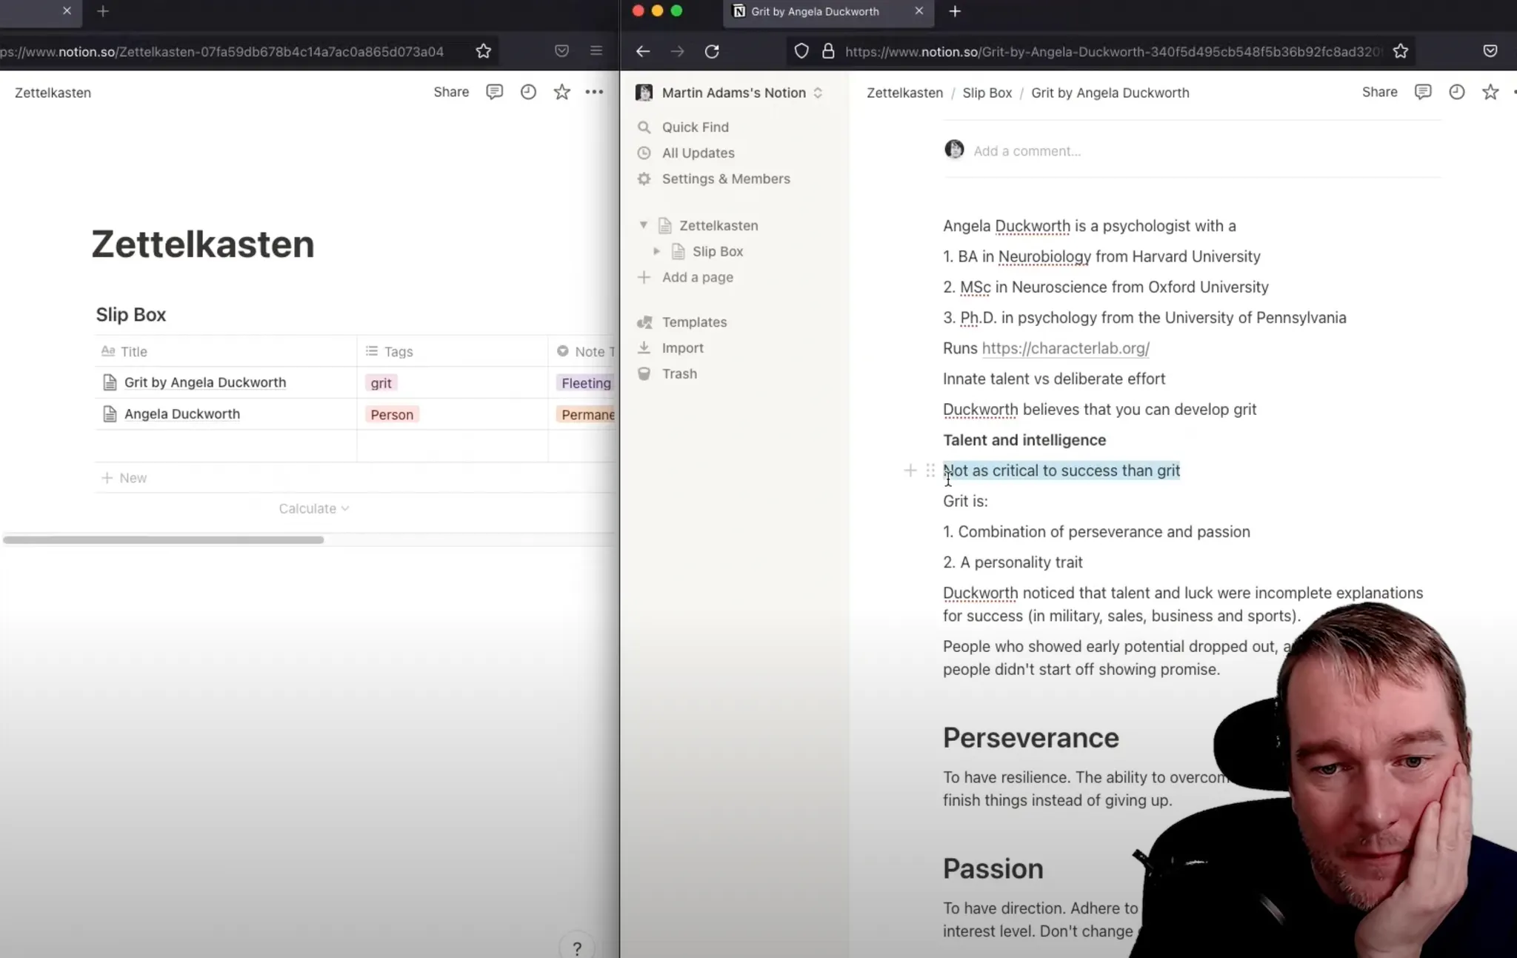
Task: Expand the Slip Box sidebar page
Action: [656, 251]
